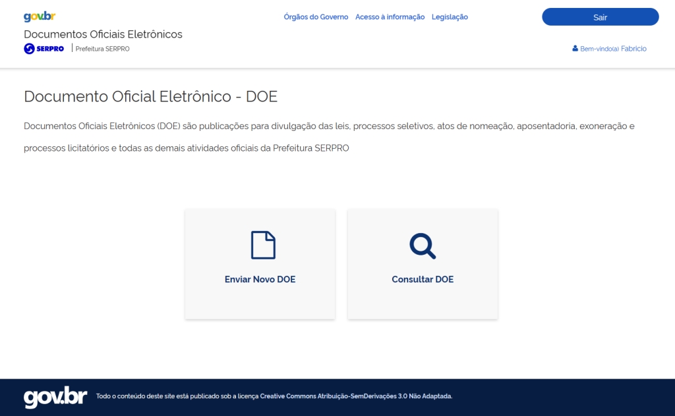
Task: Select the Consultar DOE text label
Action: tap(422, 279)
